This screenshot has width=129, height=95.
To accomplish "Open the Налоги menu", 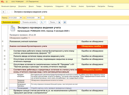I will pyautogui.click(x=74, y=6).
